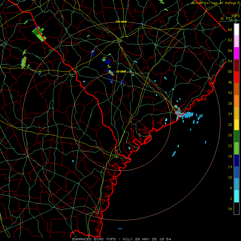The width and height of the screenshot is (241, 241).
Task: Click the '54' legend value
Action: [230, 61]
